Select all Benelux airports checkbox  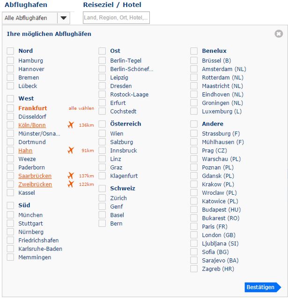click(194, 51)
